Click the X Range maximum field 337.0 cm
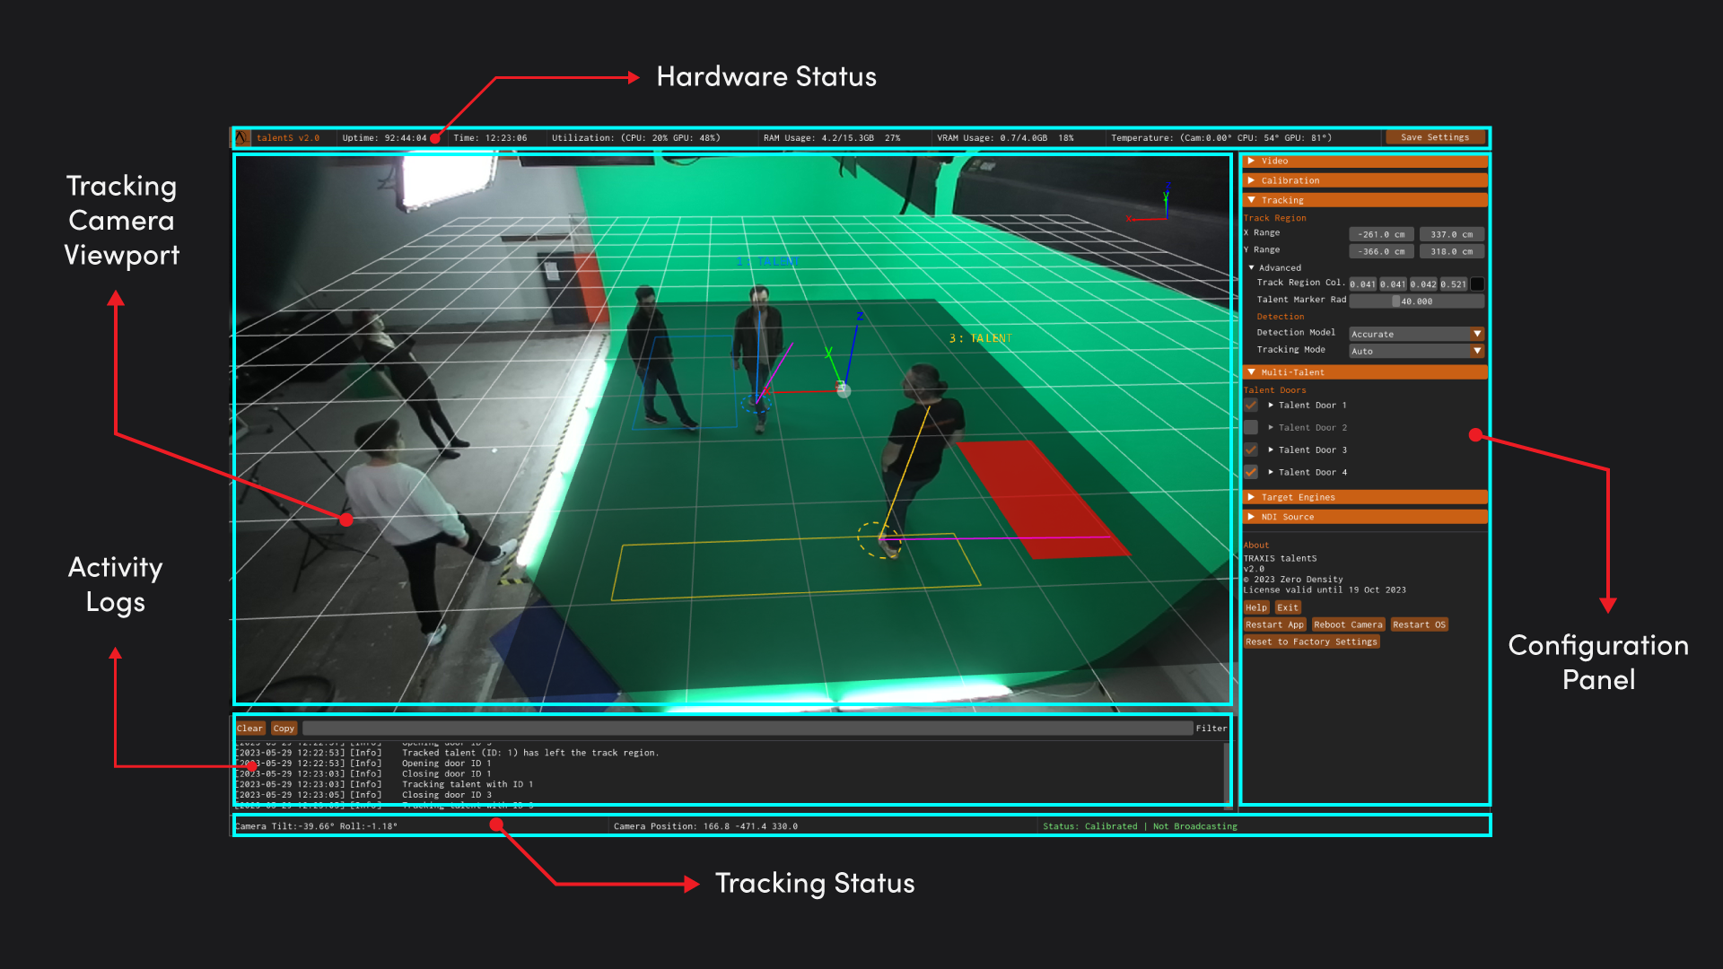The height and width of the screenshot is (969, 1723). click(x=1451, y=234)
